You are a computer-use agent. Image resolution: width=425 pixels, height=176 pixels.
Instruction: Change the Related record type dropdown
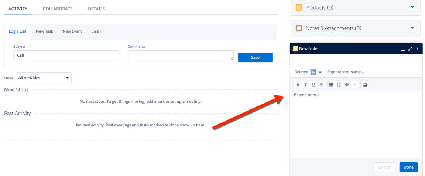(320, 72)
